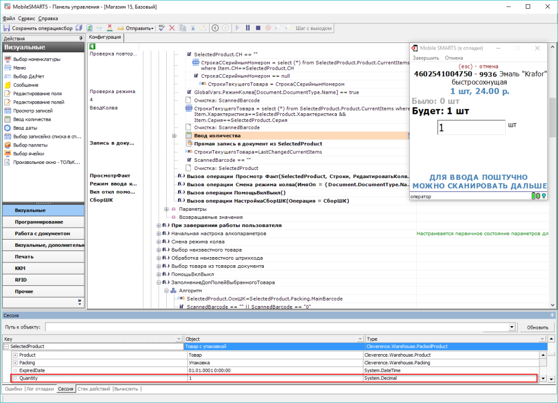
Task: Select the Выбор ячейки action
Action: click(x=28, y=154)
